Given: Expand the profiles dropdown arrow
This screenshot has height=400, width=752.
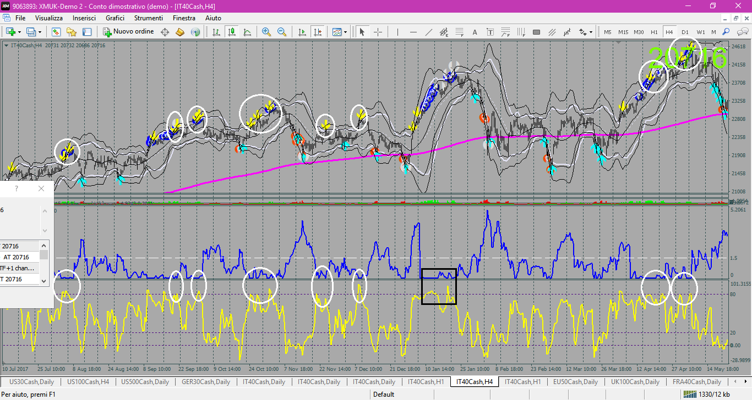Looking at the screenshot, I should pos(40,32).
